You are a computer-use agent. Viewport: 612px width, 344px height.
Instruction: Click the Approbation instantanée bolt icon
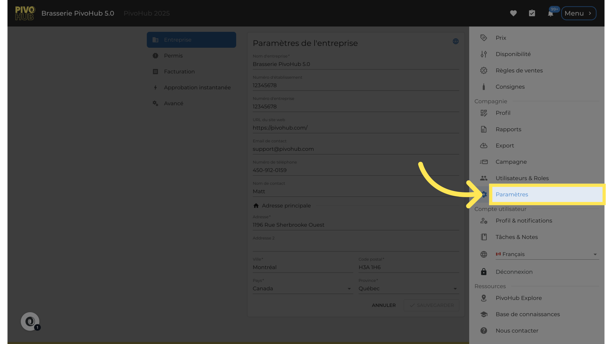155,88
